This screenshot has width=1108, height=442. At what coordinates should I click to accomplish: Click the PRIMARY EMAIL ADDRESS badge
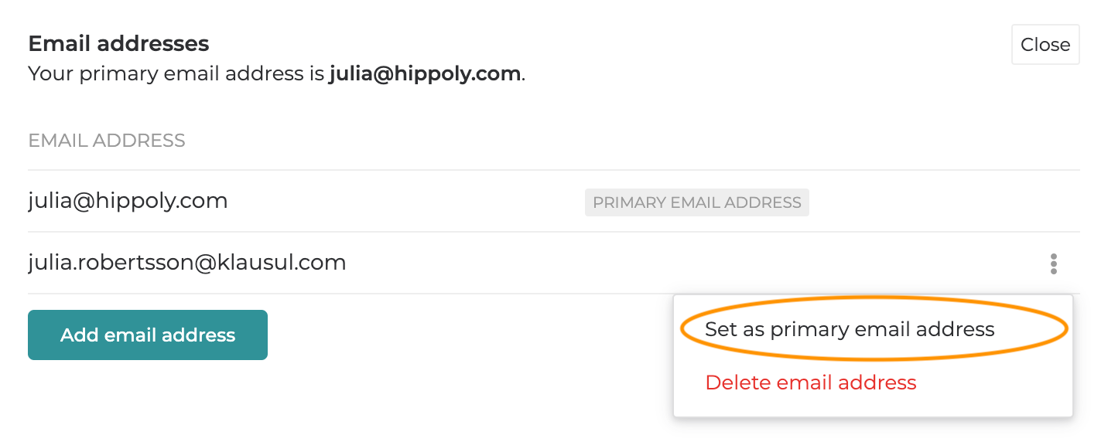point(696,202)
